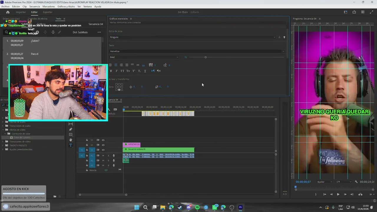Open the Helvetica font dropdown
The width and height of the screenshot is (377, 212).
tap(197, 51)
